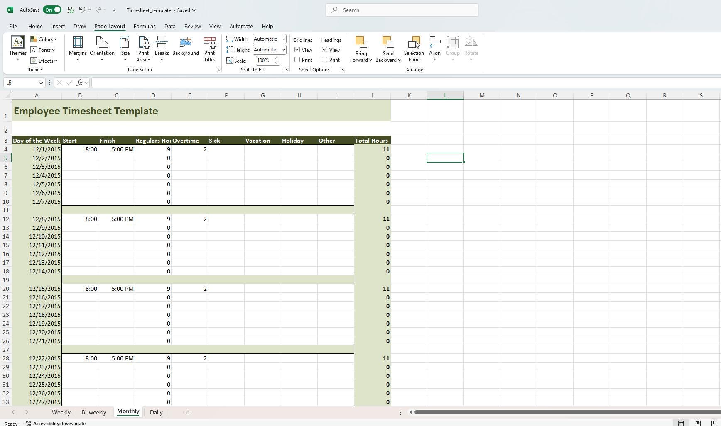721x426 pixels.
Task: Uncheck Headings View checkbox
Action: [x=325, y=50]
